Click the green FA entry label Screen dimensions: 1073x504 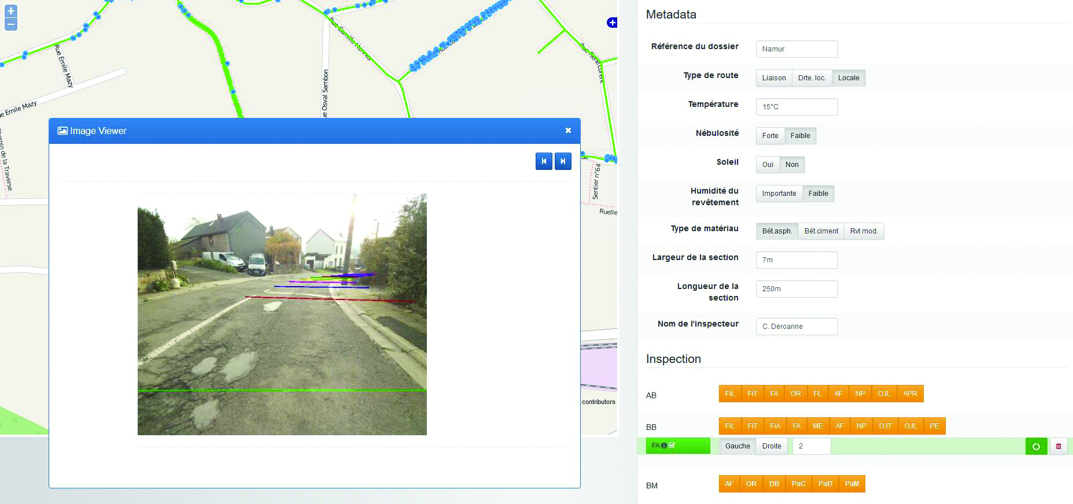point(678,446)
